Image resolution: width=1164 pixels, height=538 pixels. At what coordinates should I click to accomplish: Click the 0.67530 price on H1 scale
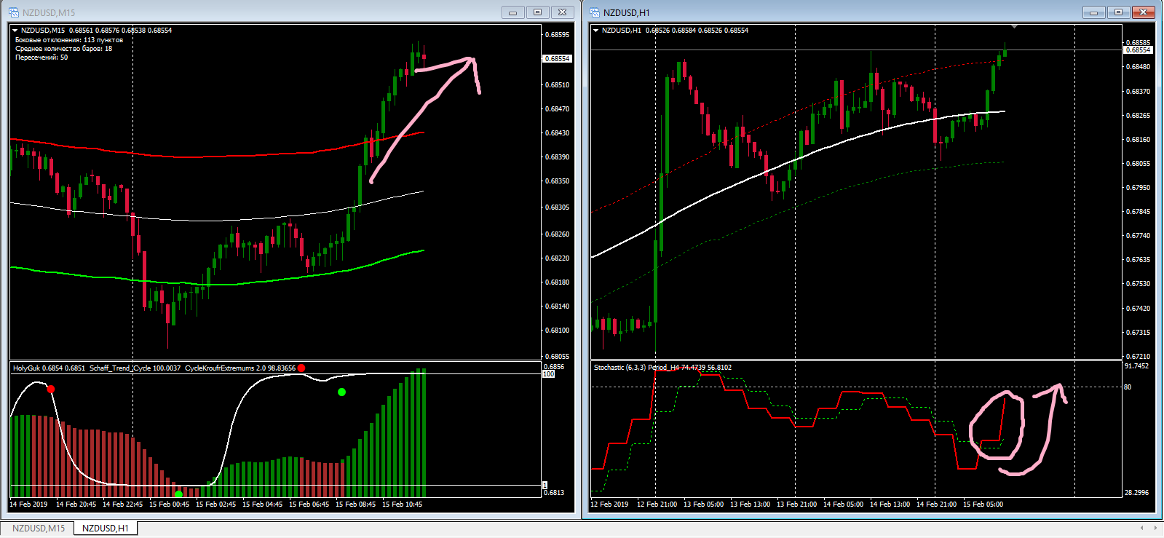1139,284
